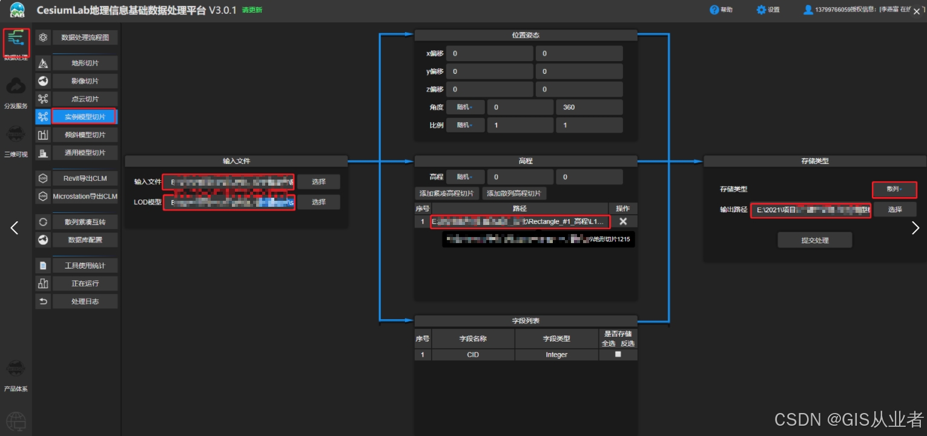This screenshot has height=436, width=927.
Task: Click the first 高程 value field
Action: point(520,177)
